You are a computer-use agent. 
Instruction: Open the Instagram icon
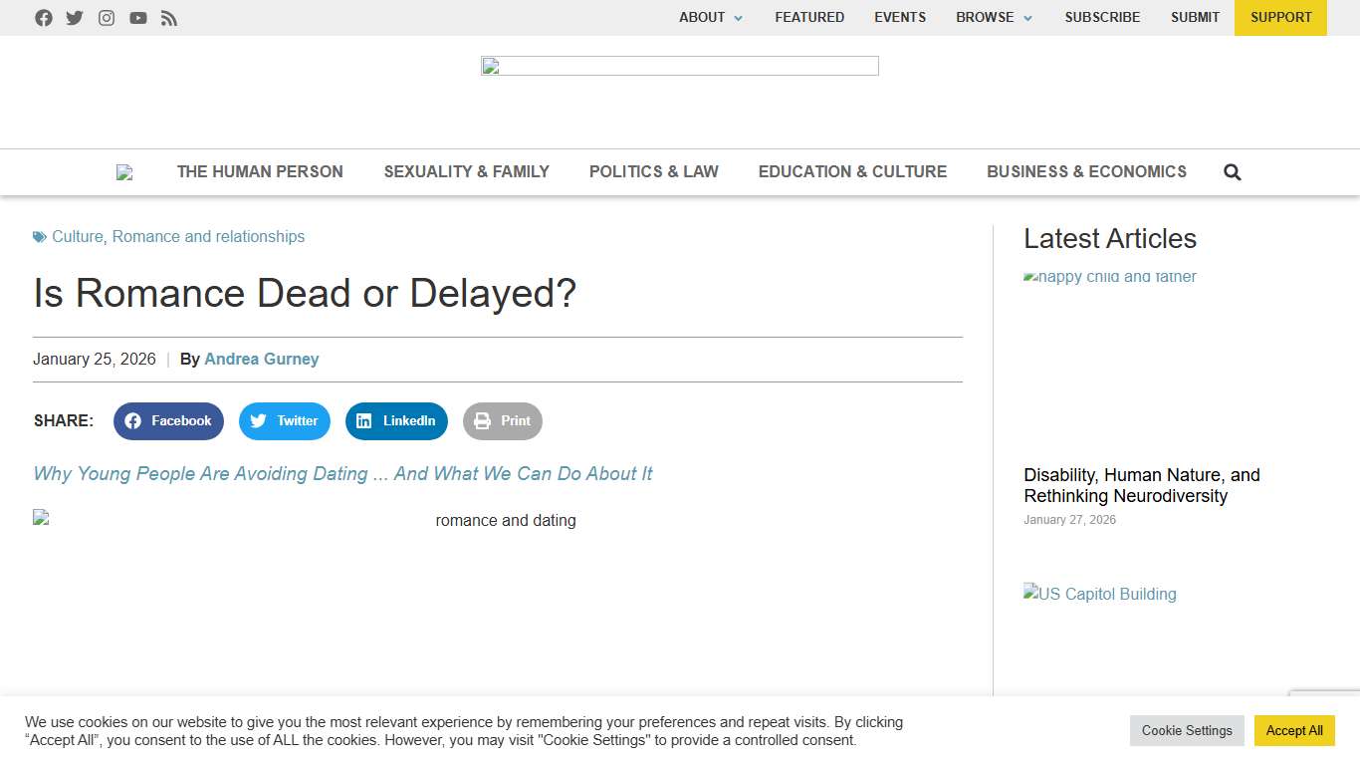107,17
